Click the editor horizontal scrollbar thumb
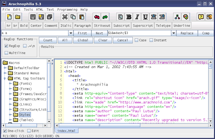The height and width of the screenshot is (139, 215). click(99, 125)
